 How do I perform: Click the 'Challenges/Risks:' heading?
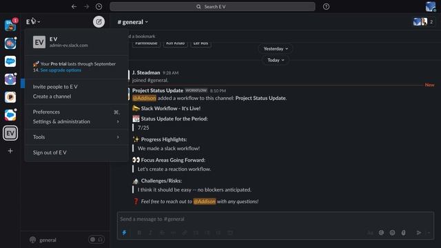(161, 180)
